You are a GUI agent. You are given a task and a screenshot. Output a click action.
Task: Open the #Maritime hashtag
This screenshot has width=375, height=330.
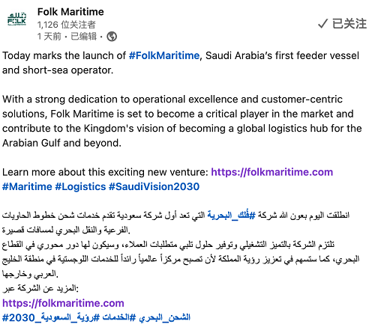[x=27, y=186]
